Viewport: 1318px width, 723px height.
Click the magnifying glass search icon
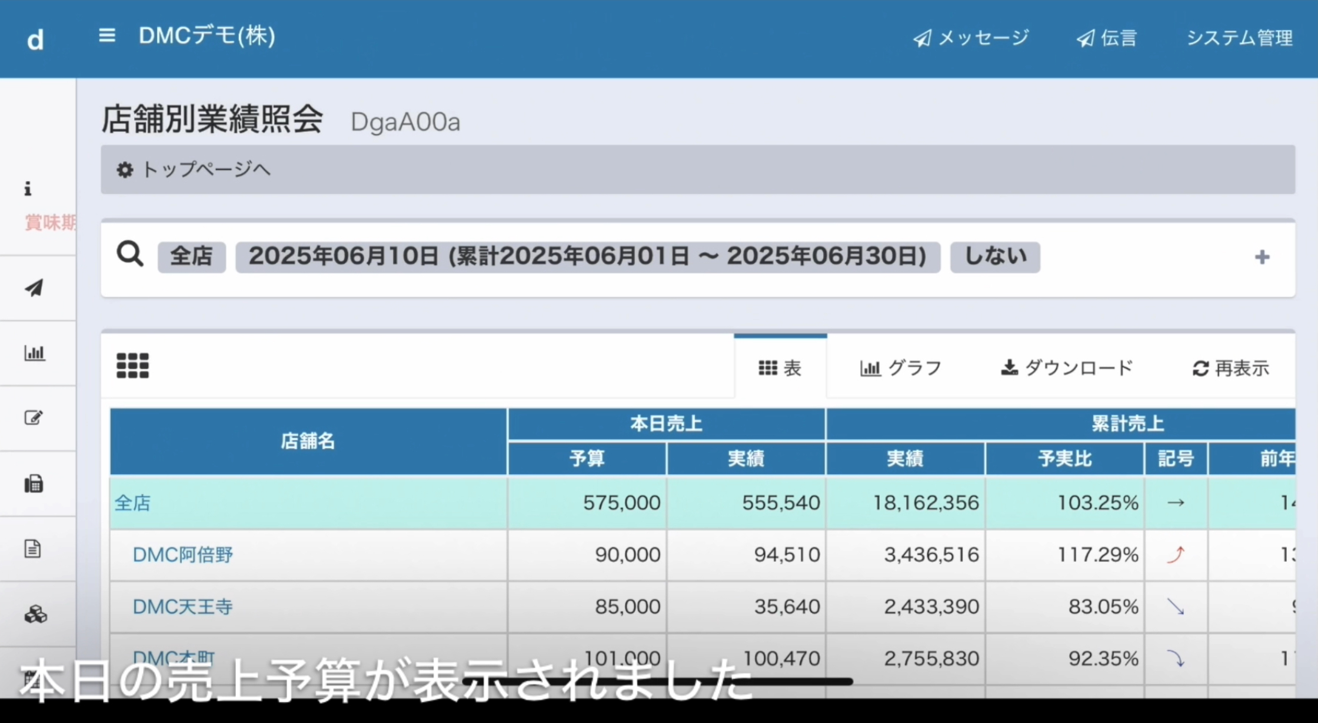(x=130, y=255)
